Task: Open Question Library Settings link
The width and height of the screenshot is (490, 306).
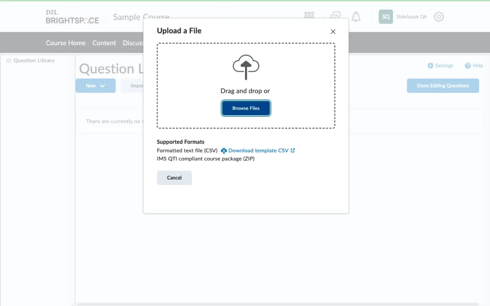Action: pos(440,66)
